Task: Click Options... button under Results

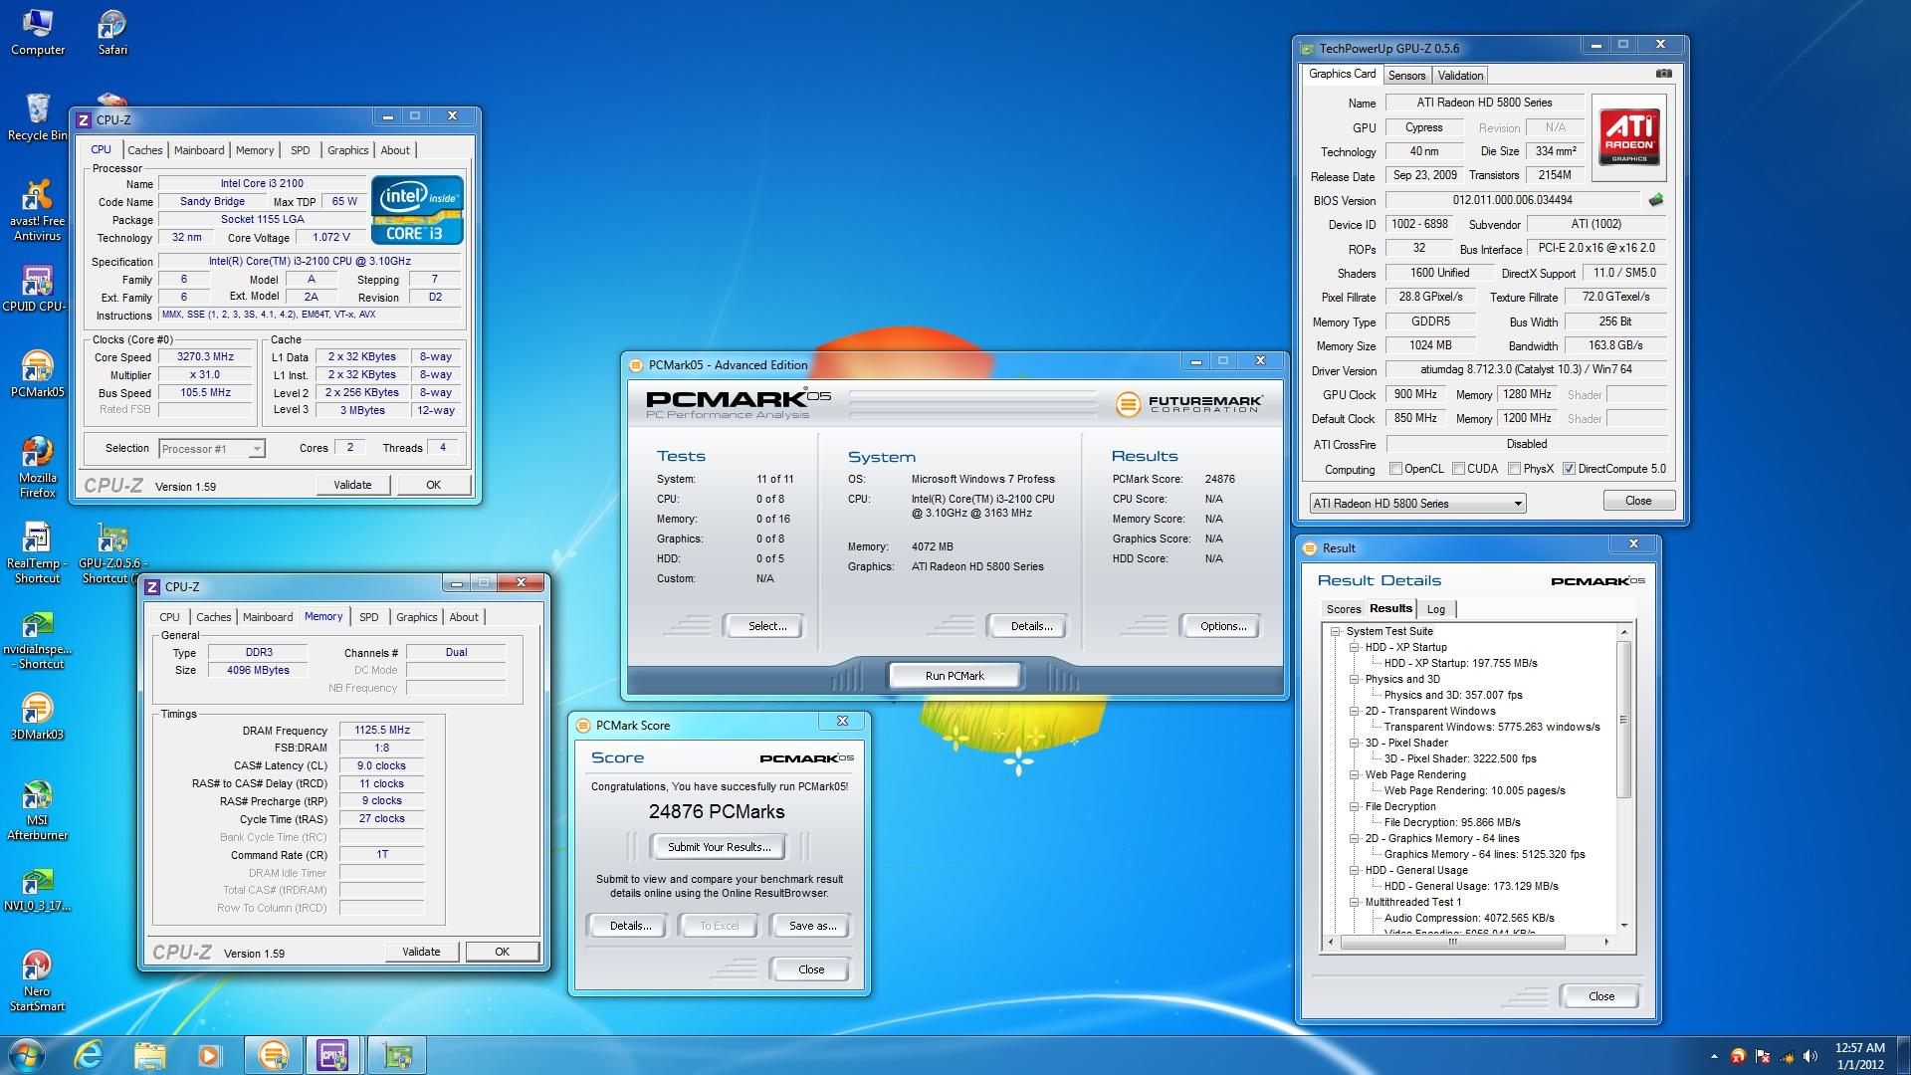Action: coord(1222,626)
